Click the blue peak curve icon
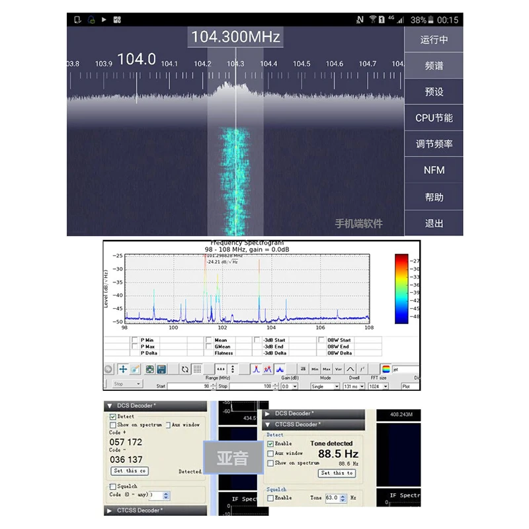 (x=280, y=369)
